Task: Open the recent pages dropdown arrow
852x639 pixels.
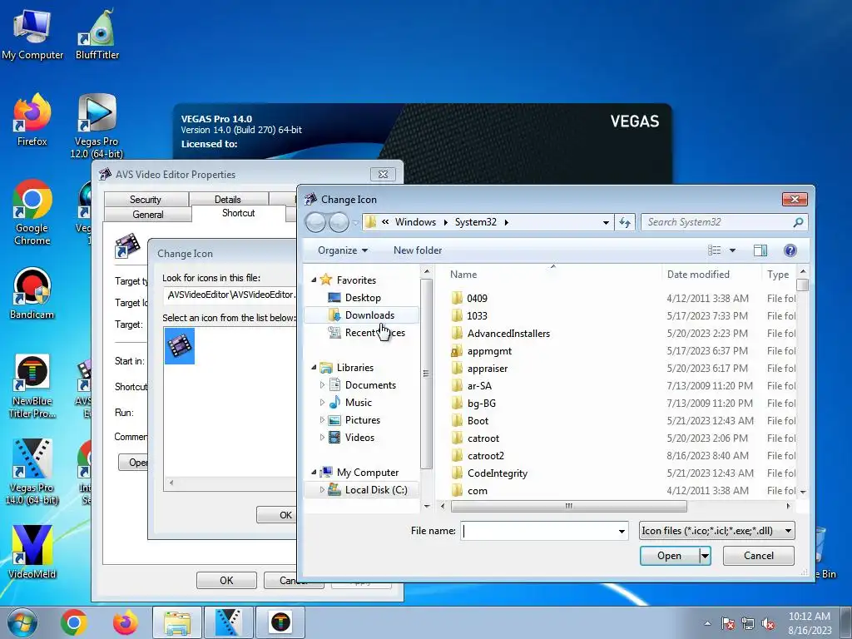Action: coord(356,222)
